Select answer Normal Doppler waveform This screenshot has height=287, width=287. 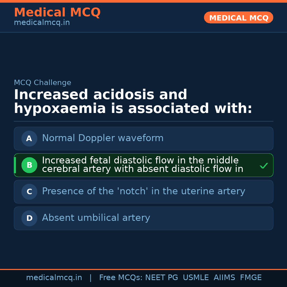(x=103, y=138)
